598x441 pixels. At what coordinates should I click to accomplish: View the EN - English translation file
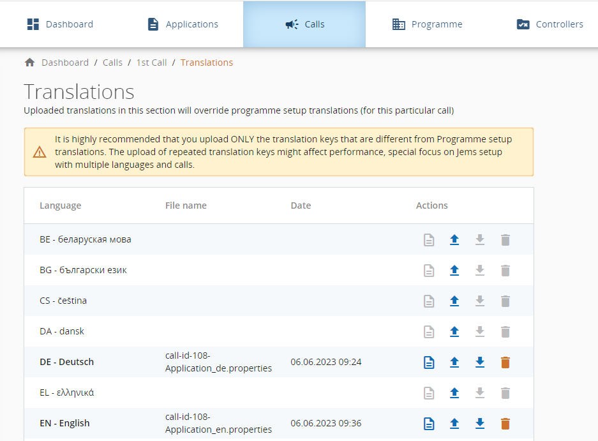[x=430, y=424]
